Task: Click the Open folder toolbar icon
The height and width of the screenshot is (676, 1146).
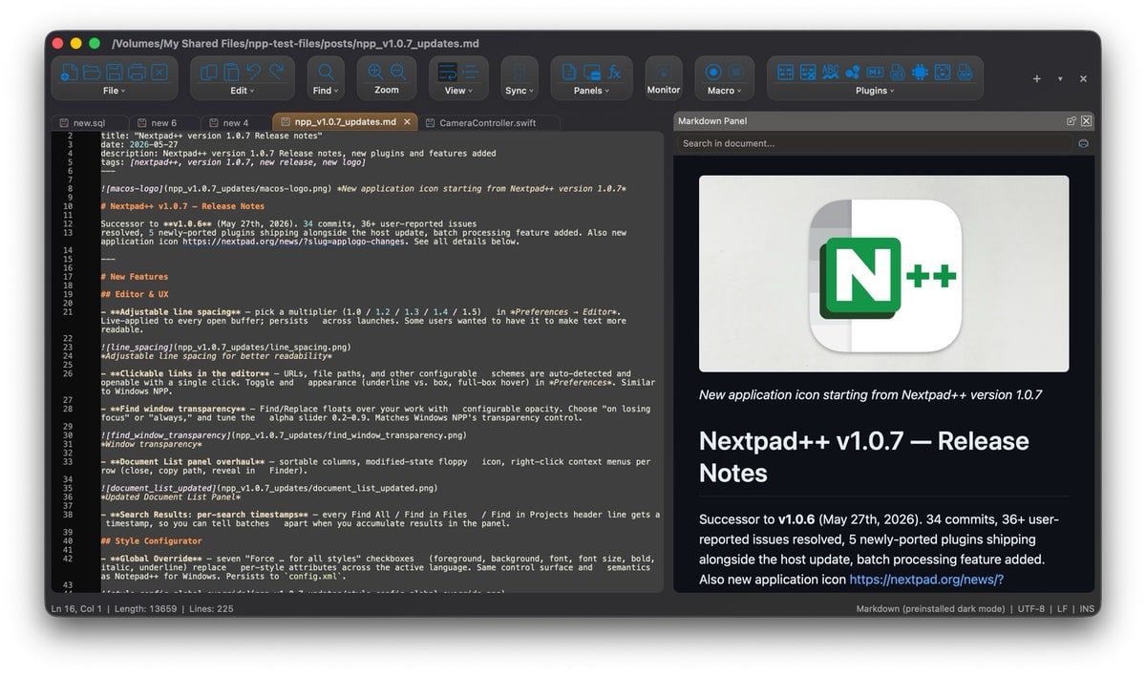Action: (92, 72)
